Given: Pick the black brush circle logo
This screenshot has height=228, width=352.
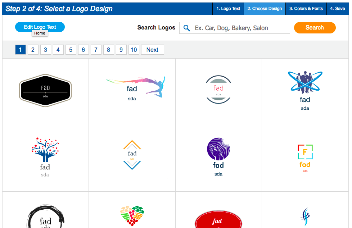Looking at the screenshot, I should point(46,216).
